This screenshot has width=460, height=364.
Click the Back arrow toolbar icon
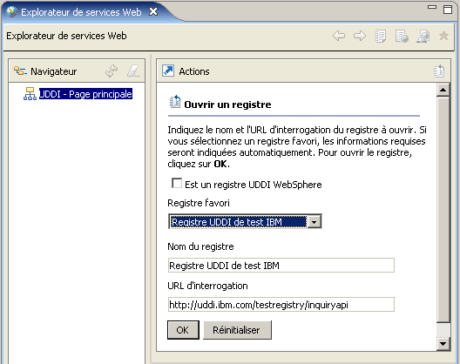click(x=339, y=36)
